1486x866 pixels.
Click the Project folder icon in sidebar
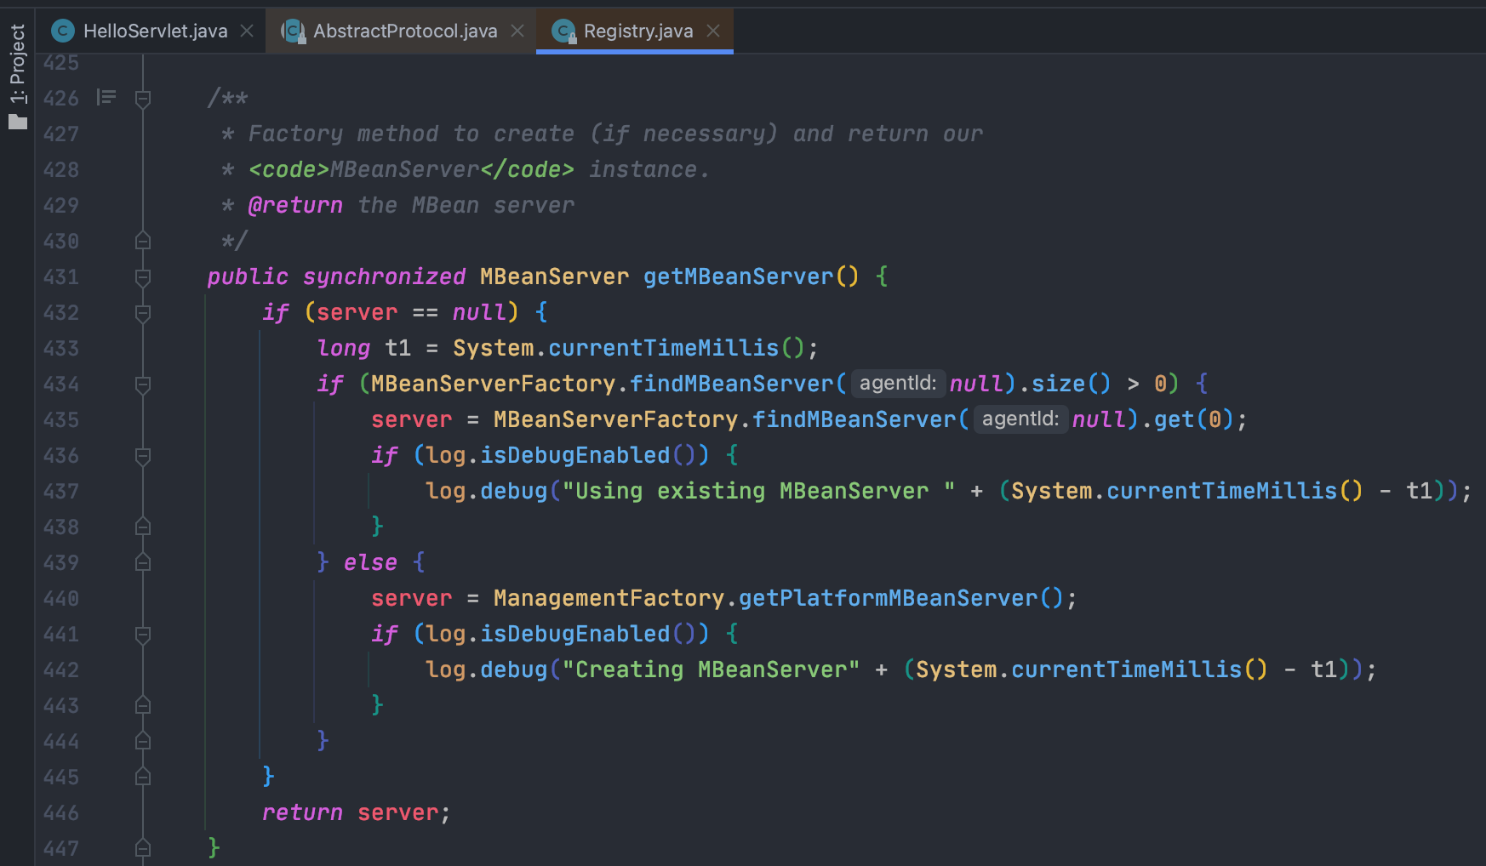click(x=17, y=122)
